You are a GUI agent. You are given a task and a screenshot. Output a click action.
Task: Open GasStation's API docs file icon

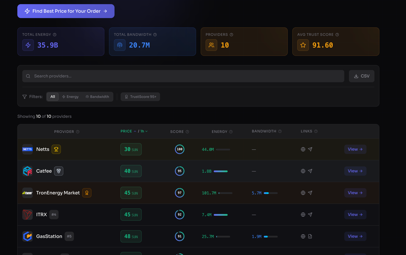(310, 236)
